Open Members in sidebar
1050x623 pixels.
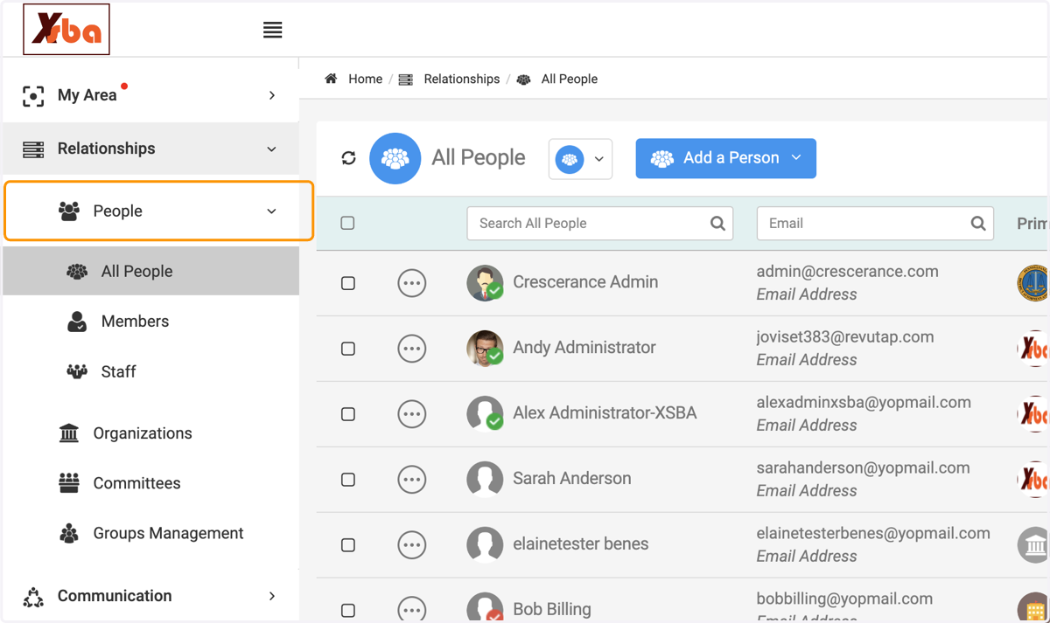pyautogui.click(x=135, y=322)
